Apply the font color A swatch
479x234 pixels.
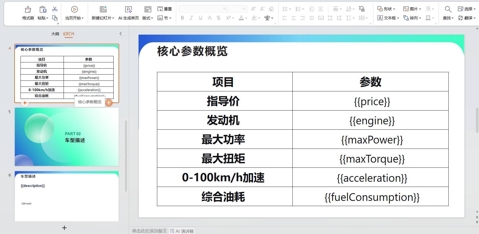[241, 18]
